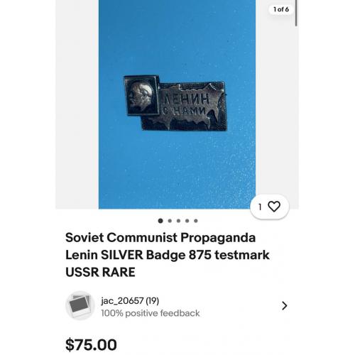This screenshot has width=355, height=355.
Task: Open seller profile picture placeholder icon
Action: tap(80, 305)
